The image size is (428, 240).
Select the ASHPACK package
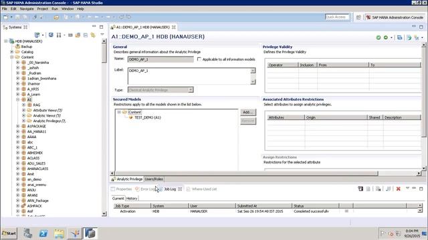34,206
